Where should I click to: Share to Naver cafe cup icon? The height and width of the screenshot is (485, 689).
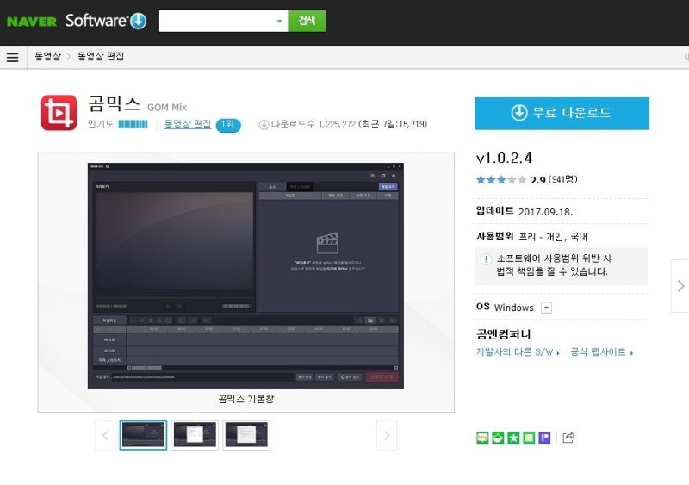498,438
